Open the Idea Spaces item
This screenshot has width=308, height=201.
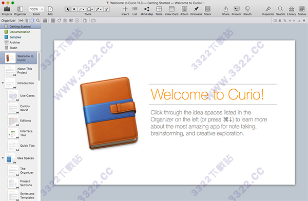coord(20,158)
